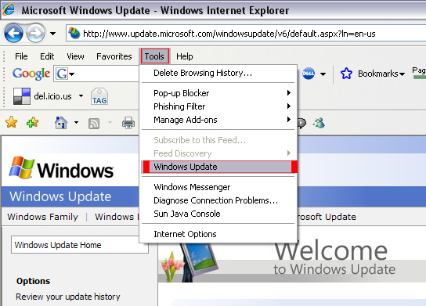Click the Messenger buddy icon in toolbar
Image resolution: width=426 pixels, height=306 pixels.
coord(319,123)
